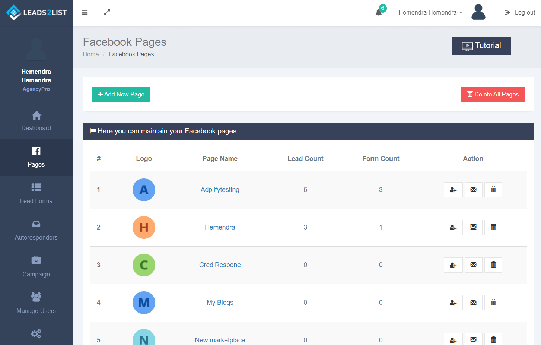Open the Dashboard menu item
Viewport: 541px width, 345px height.
click(36, 121)
